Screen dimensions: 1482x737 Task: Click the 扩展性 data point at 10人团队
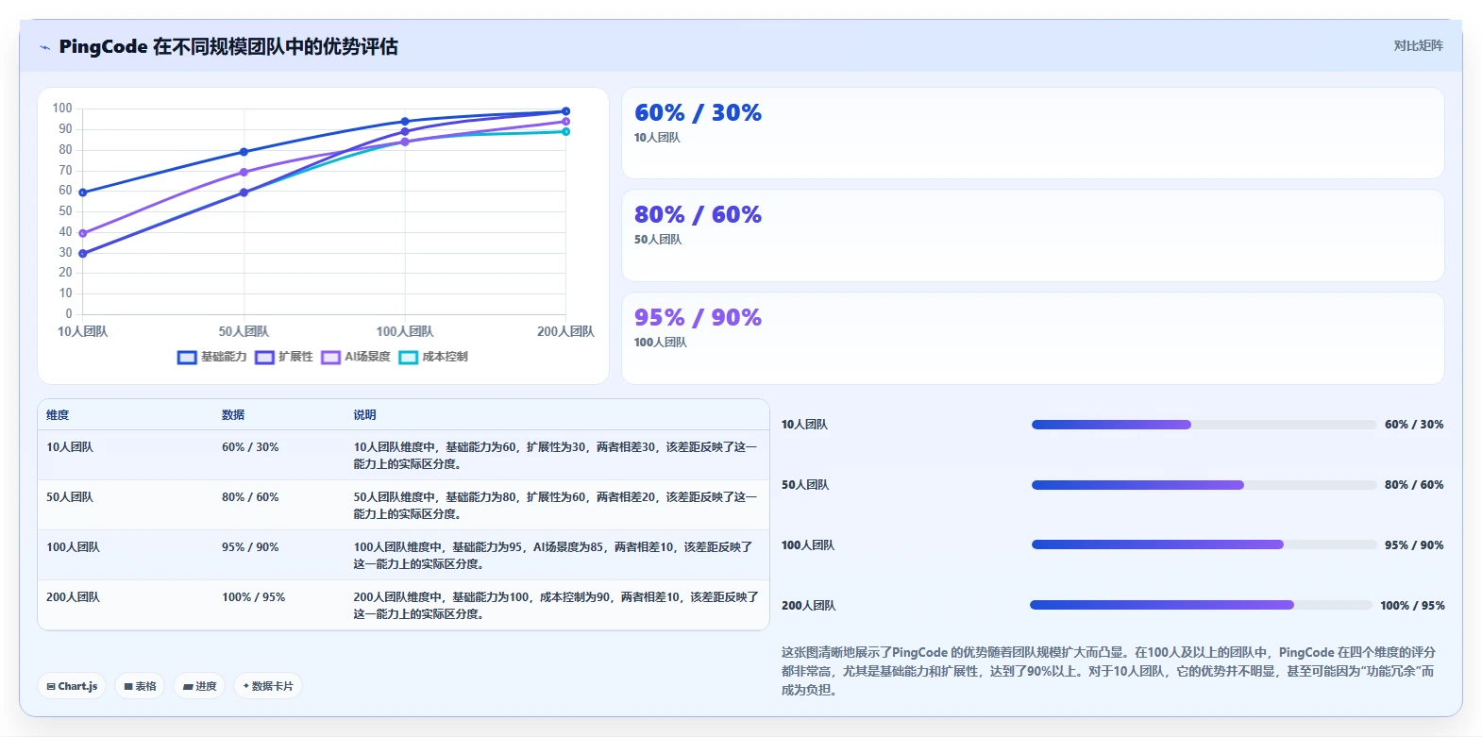pyautogui.click(x=83, y=254)
